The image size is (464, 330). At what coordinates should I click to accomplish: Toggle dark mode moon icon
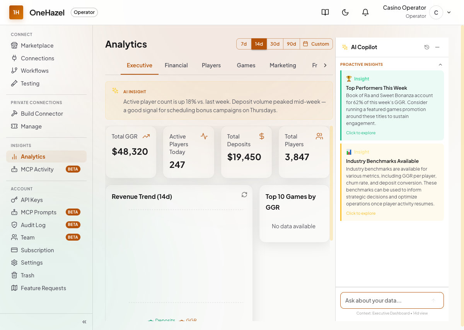345,12
